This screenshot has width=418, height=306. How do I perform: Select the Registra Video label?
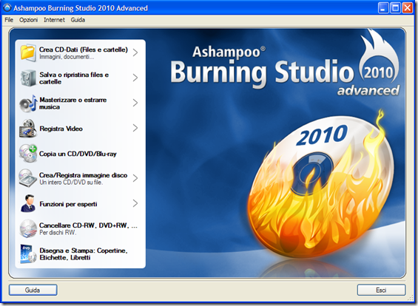click(x=61, y=129)
